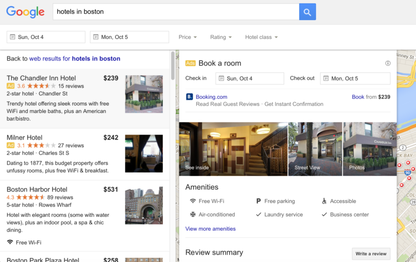The height and width of the screenshot is (262, 416).
Task: Click the Booking.com logo icon
Action: tap(189, 97)
